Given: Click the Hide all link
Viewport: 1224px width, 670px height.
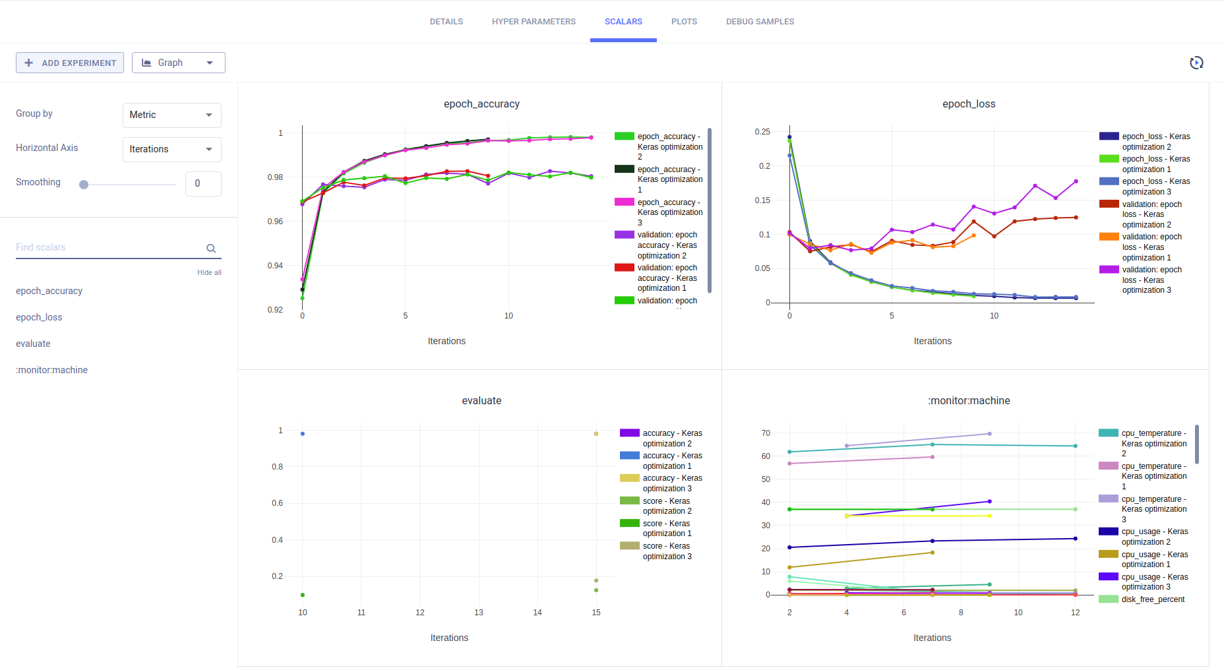Looking at the screenshot, I should (x=209, y=272).
